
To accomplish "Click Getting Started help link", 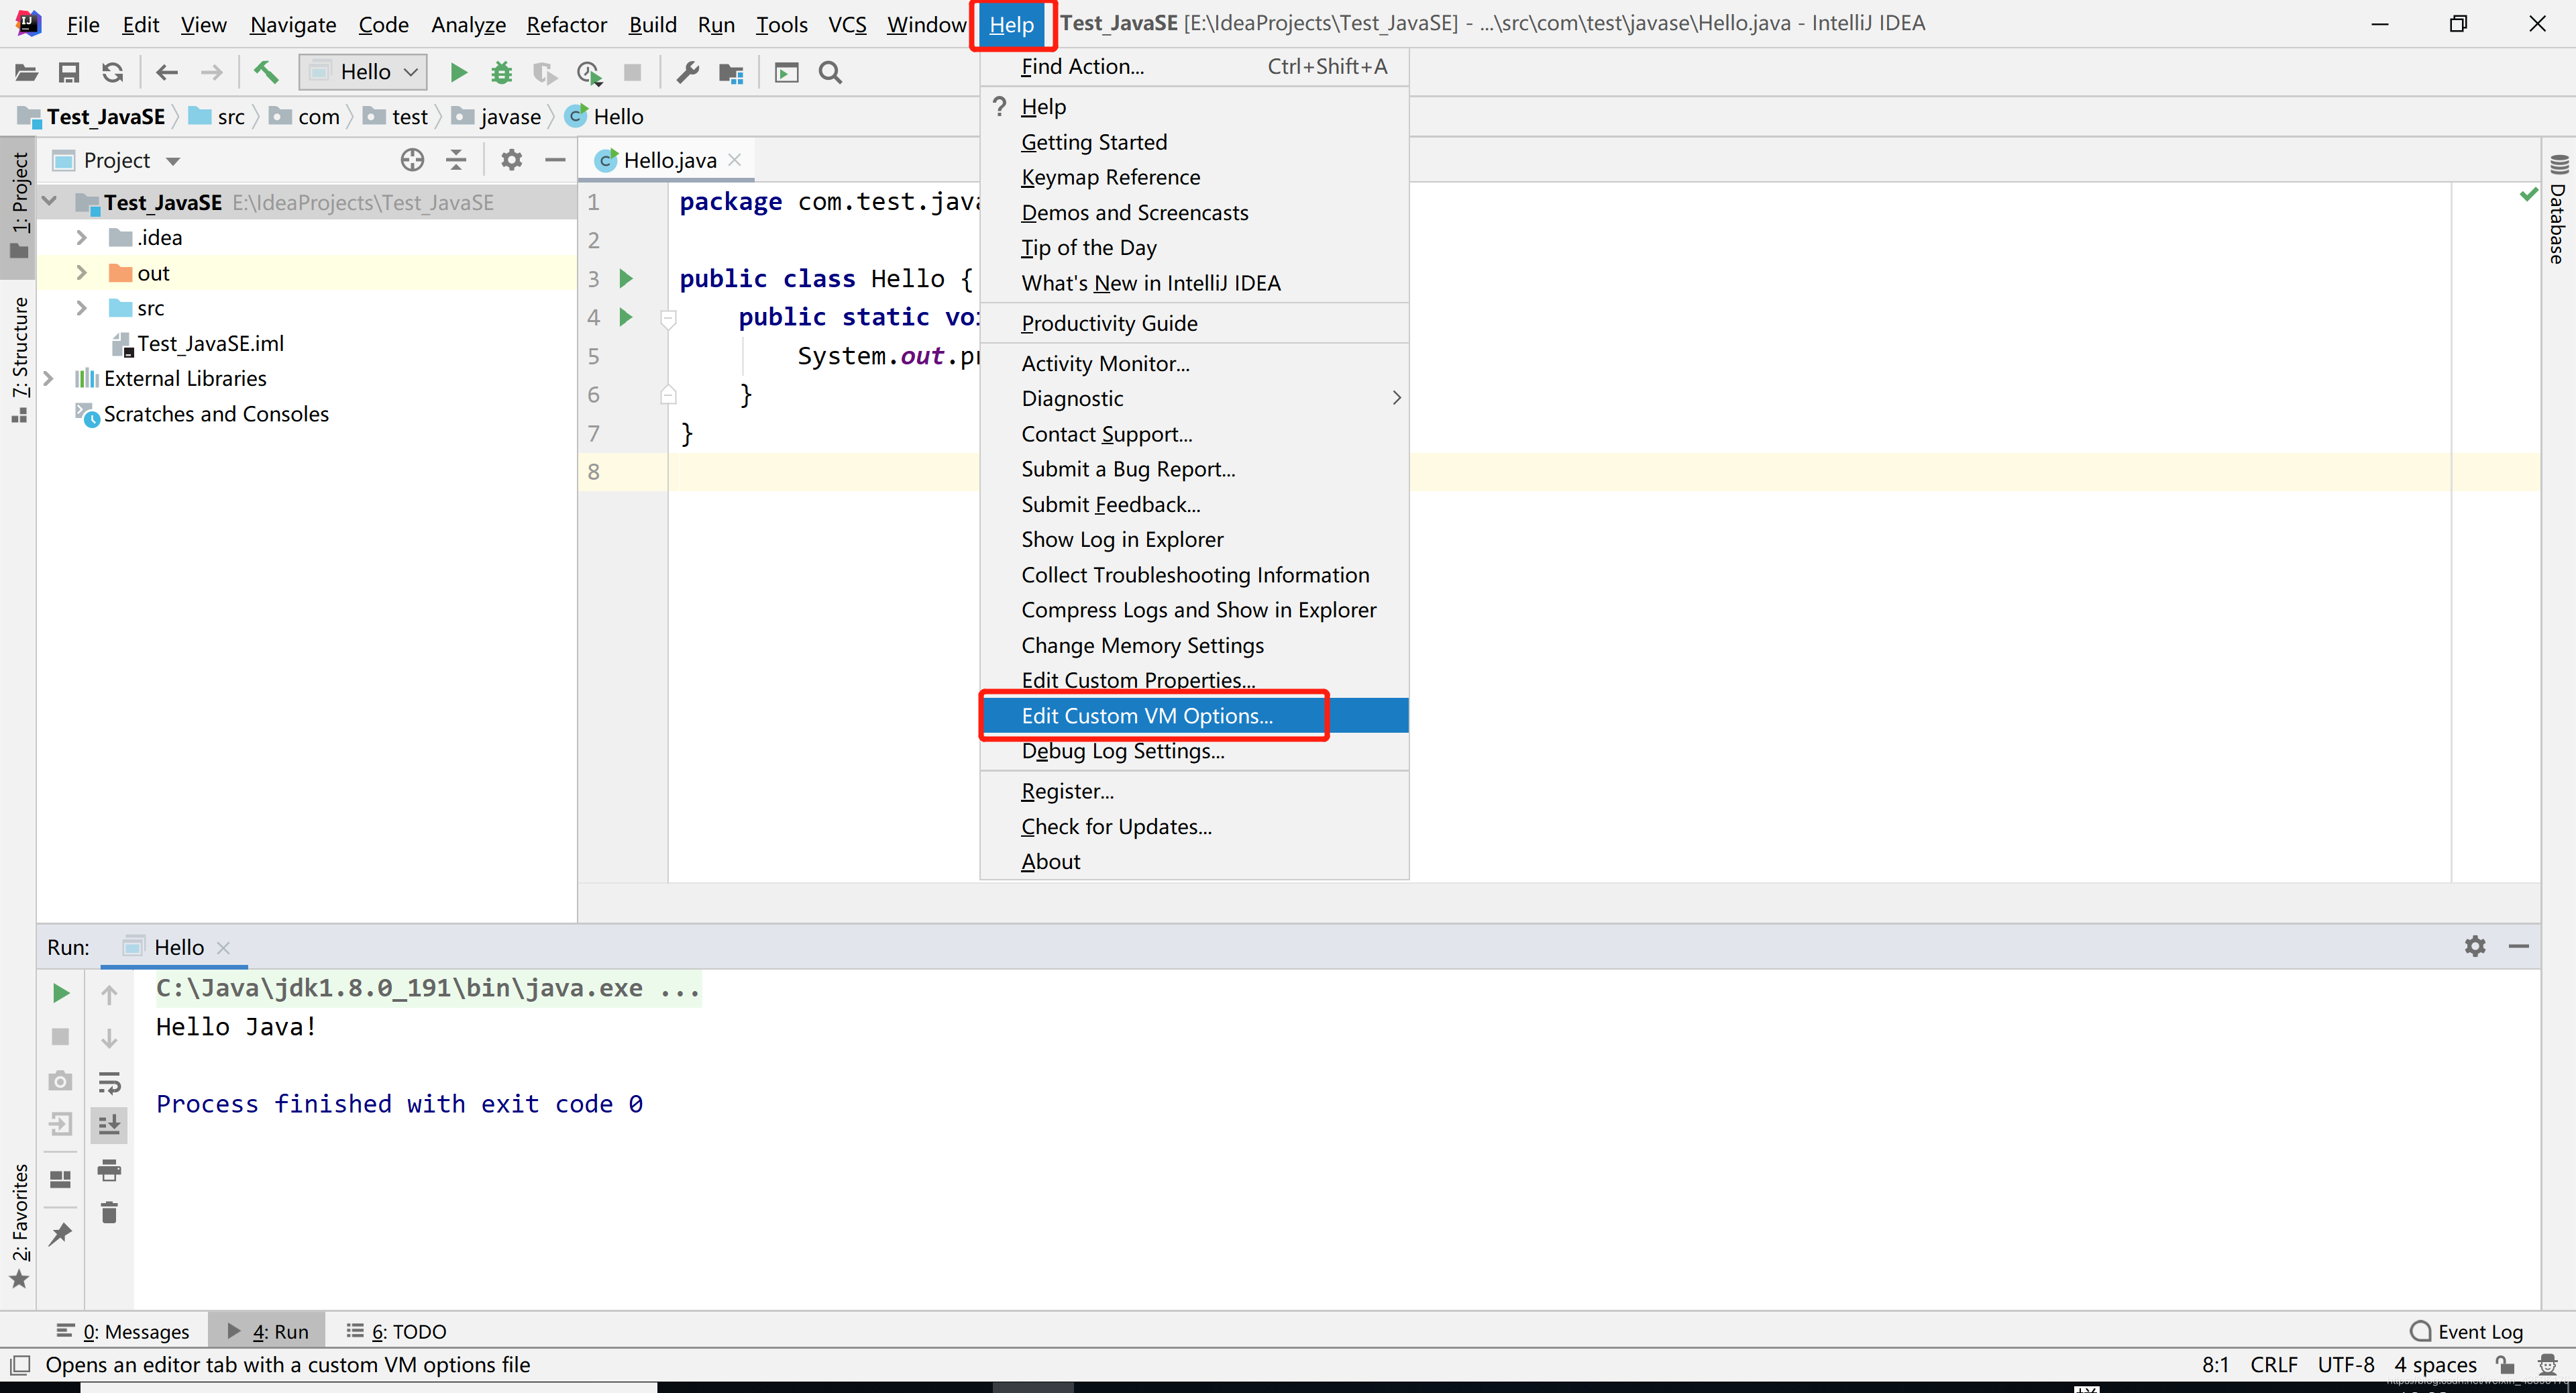I will click(1093, 141).
